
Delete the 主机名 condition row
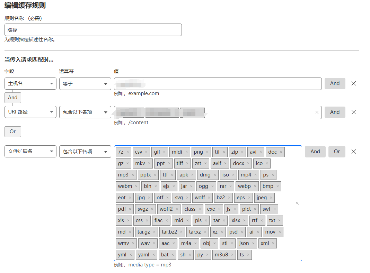[x=353, y=83]
